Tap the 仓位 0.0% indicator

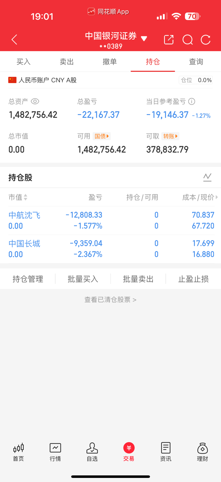coord(196,80)
